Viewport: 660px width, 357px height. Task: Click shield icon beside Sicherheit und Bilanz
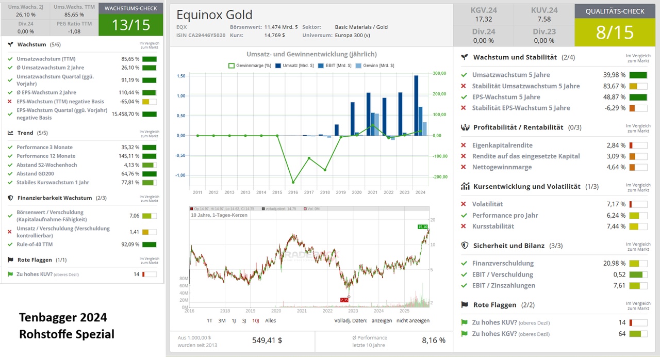tap(464, 246)
